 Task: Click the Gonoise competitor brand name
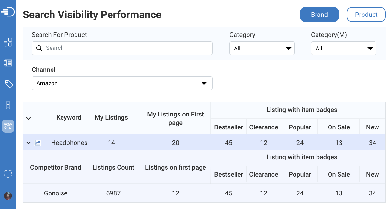coord(55,193)
